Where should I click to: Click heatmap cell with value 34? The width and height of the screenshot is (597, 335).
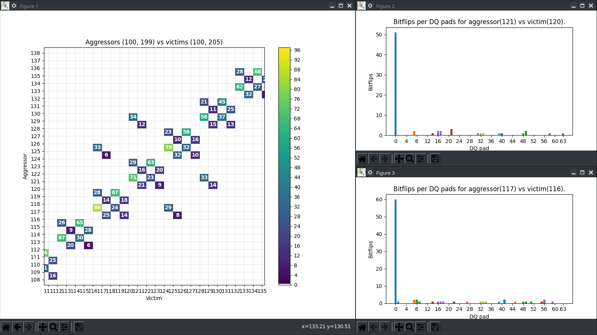(x=133, y=117)
